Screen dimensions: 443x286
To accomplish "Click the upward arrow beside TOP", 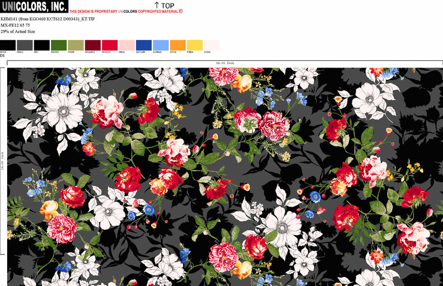I will tap(157, 5).
